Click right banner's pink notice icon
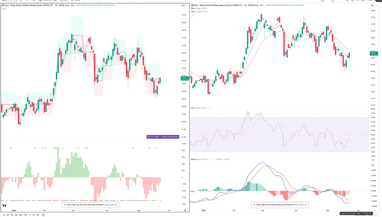The width and height of the screenshot is (382, 217). click(254, 205)
